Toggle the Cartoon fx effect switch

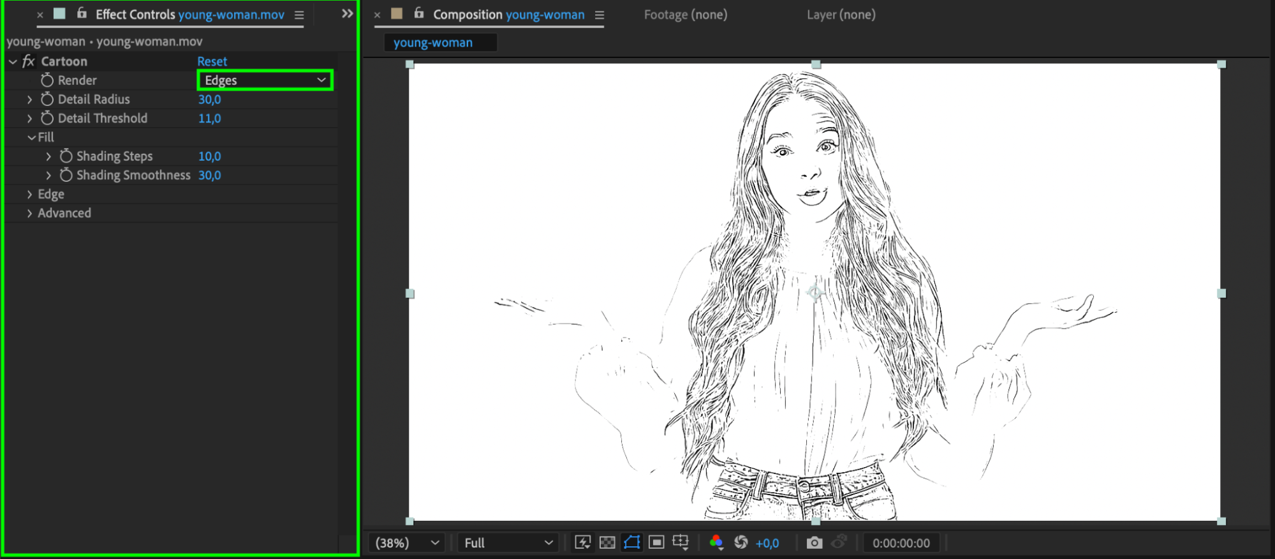[28, 61]
